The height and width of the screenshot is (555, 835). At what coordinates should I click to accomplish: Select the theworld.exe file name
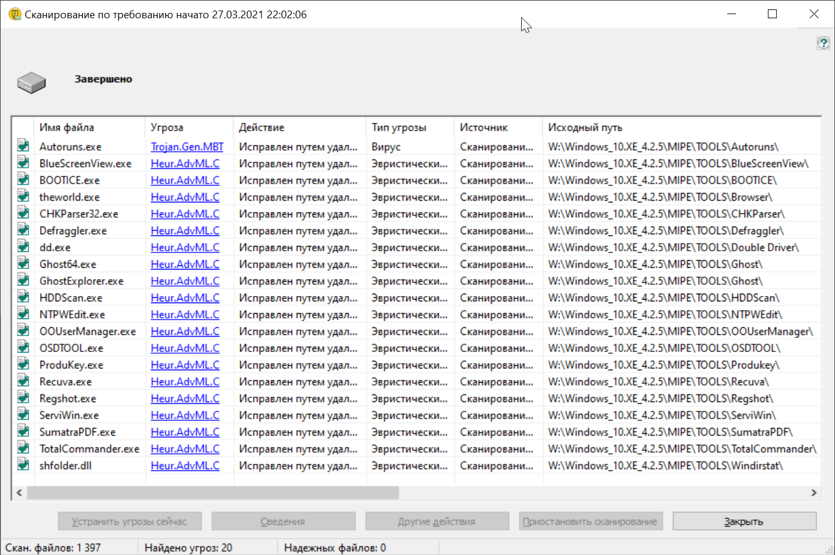point(69,197)
